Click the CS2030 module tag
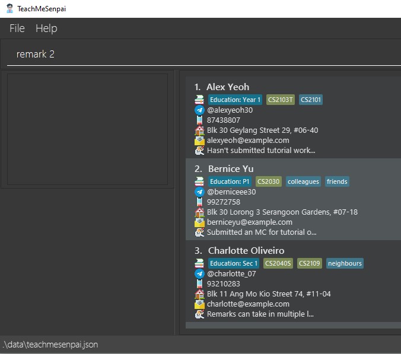Viewport: 401px width, 354px height. click(268, 181)
